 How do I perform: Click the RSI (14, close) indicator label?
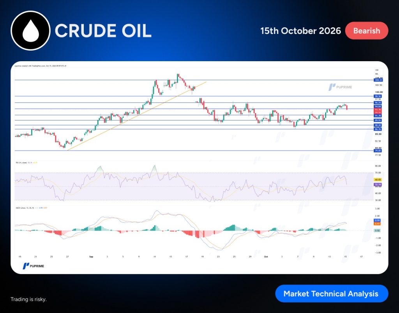click(x=21, y=163)
